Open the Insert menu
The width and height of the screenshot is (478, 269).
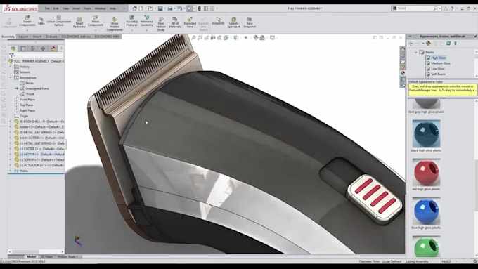(76, 8)
